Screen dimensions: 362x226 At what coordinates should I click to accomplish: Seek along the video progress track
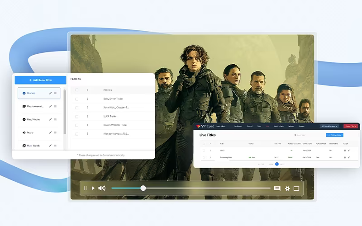pyautogui.click(x=191, y=188)
